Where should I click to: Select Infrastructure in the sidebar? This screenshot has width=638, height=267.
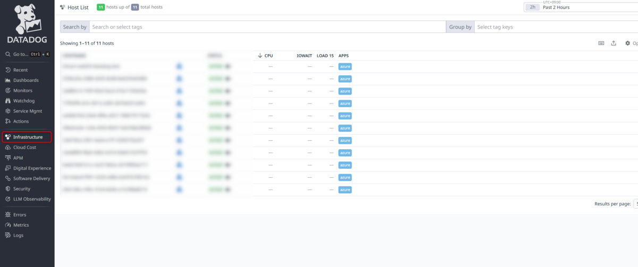(x=27, y=137)
